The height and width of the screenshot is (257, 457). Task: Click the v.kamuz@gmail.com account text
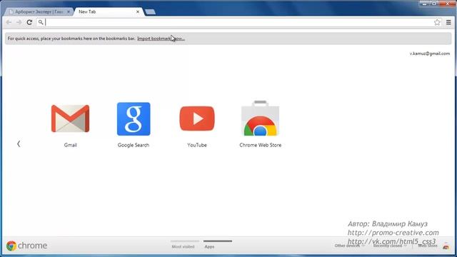coord(430,54)
